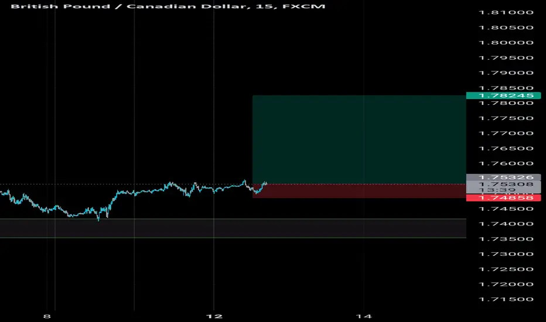Click the 1.81000 price axis label
The height and width of the screenshot is (322, 546).
(x=506, y=12)
